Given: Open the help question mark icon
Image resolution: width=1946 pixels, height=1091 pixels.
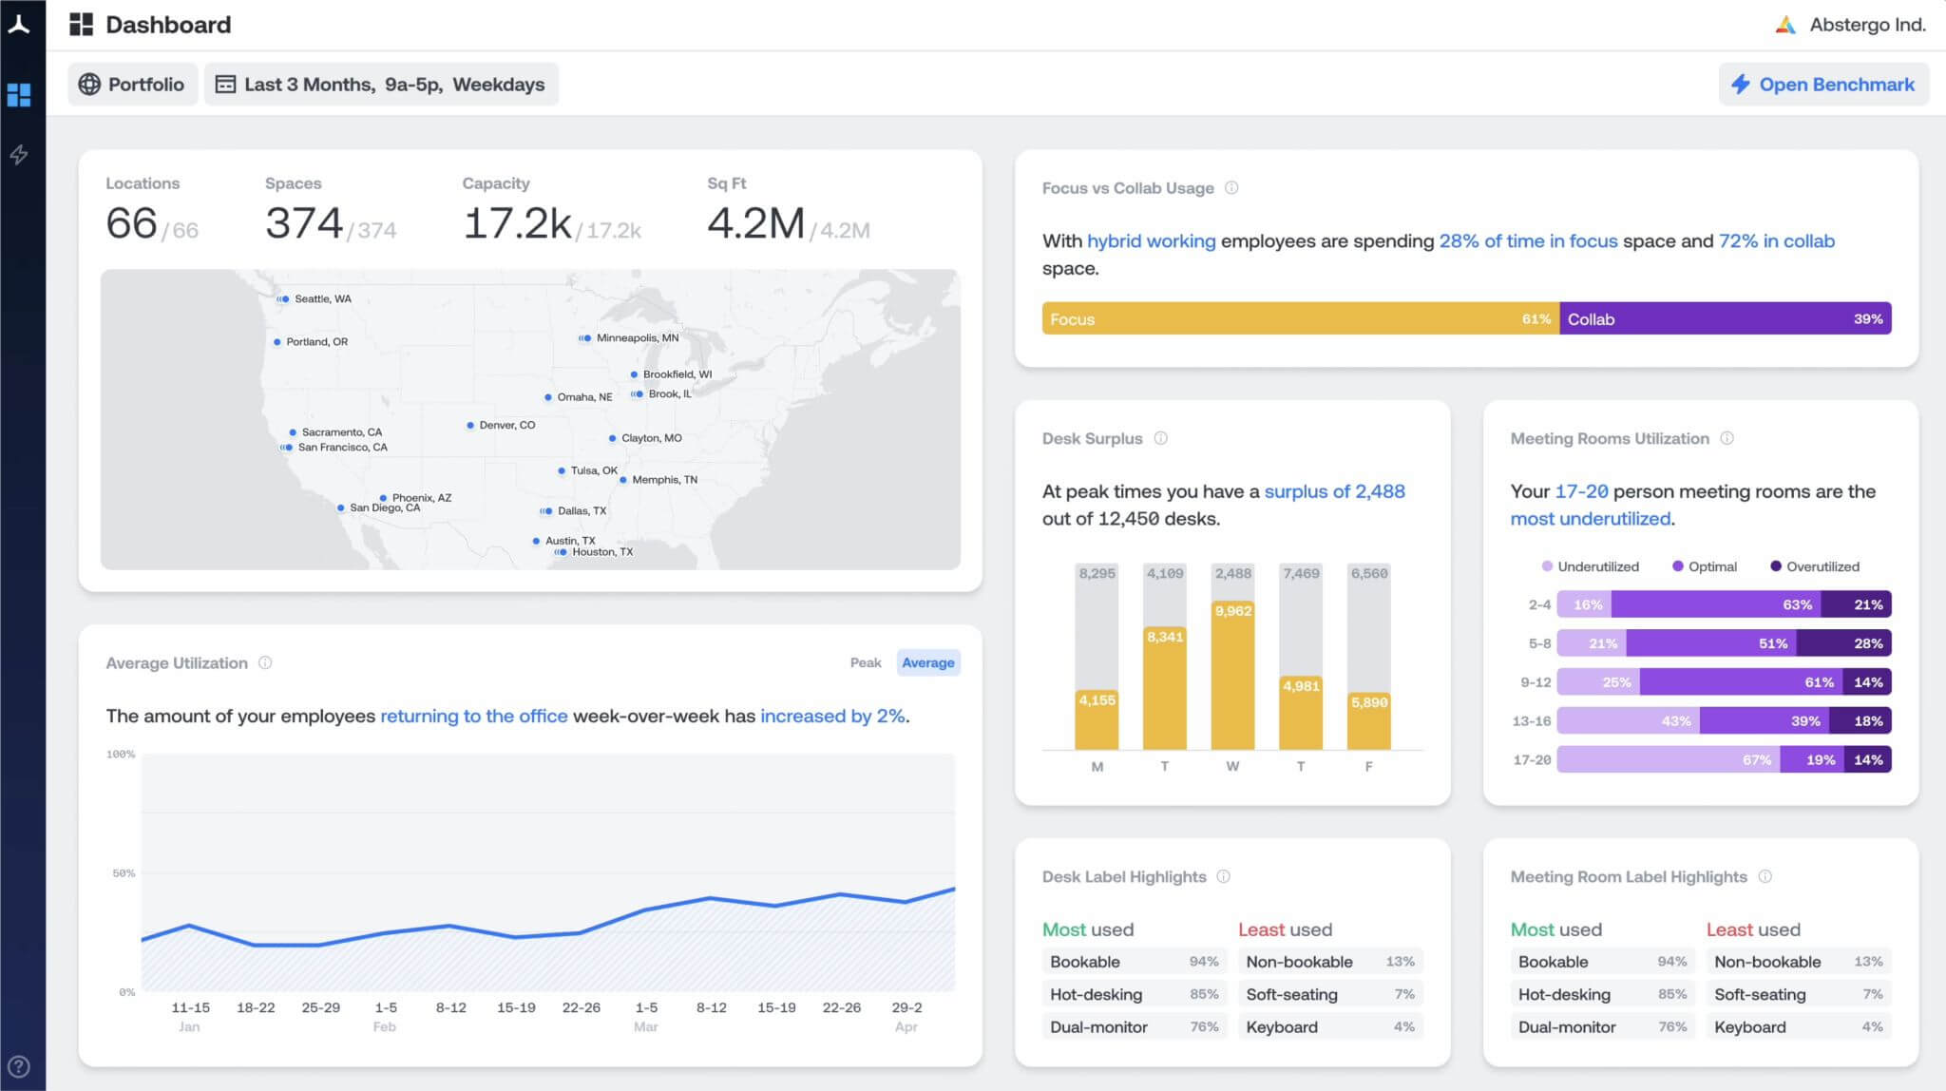Looking at the screenshot, I should [x=19, y=1066].
